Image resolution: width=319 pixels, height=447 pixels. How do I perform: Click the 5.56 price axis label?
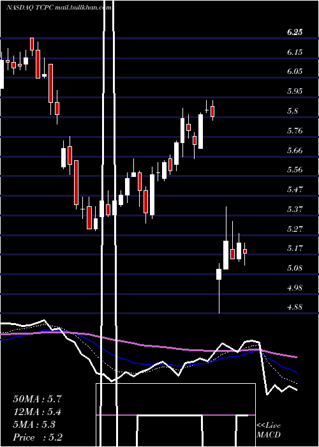295,170
